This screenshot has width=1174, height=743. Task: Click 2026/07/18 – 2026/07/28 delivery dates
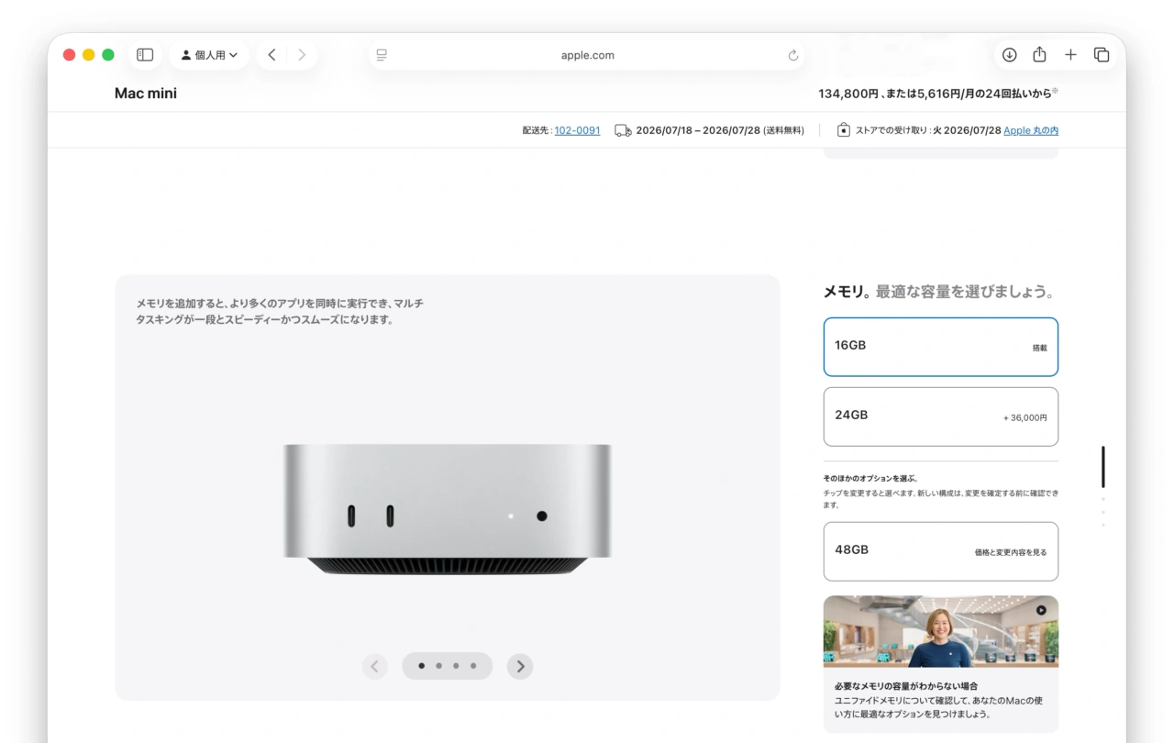coord(698,130)
